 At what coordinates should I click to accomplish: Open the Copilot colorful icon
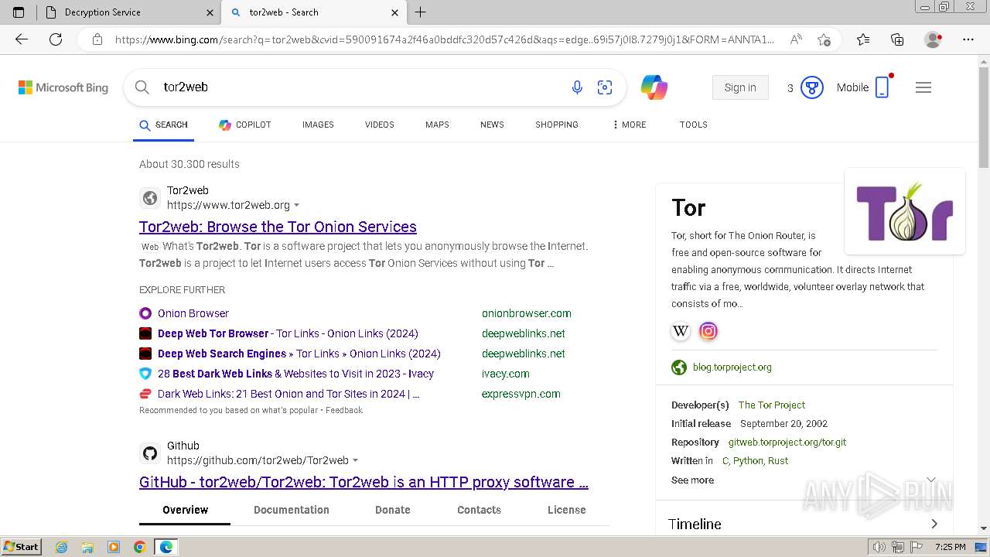(654, 87)
